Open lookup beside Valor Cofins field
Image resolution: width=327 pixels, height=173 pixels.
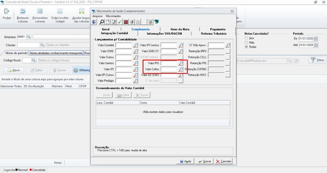pyautogui.click(x=181, y=69)
